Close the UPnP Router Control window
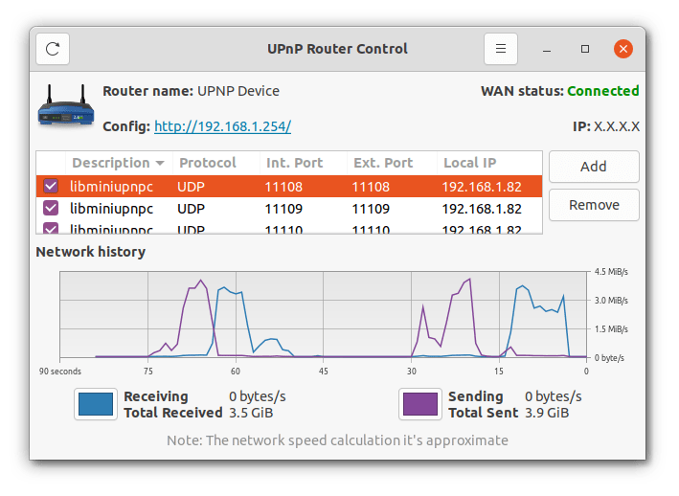Image resolution: width=679 pixels, height=496 pixels. 623,49
